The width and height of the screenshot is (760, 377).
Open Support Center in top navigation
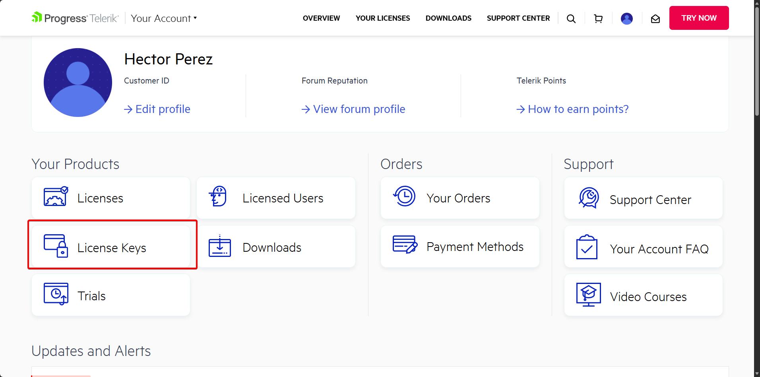click(x=518, y=18)
